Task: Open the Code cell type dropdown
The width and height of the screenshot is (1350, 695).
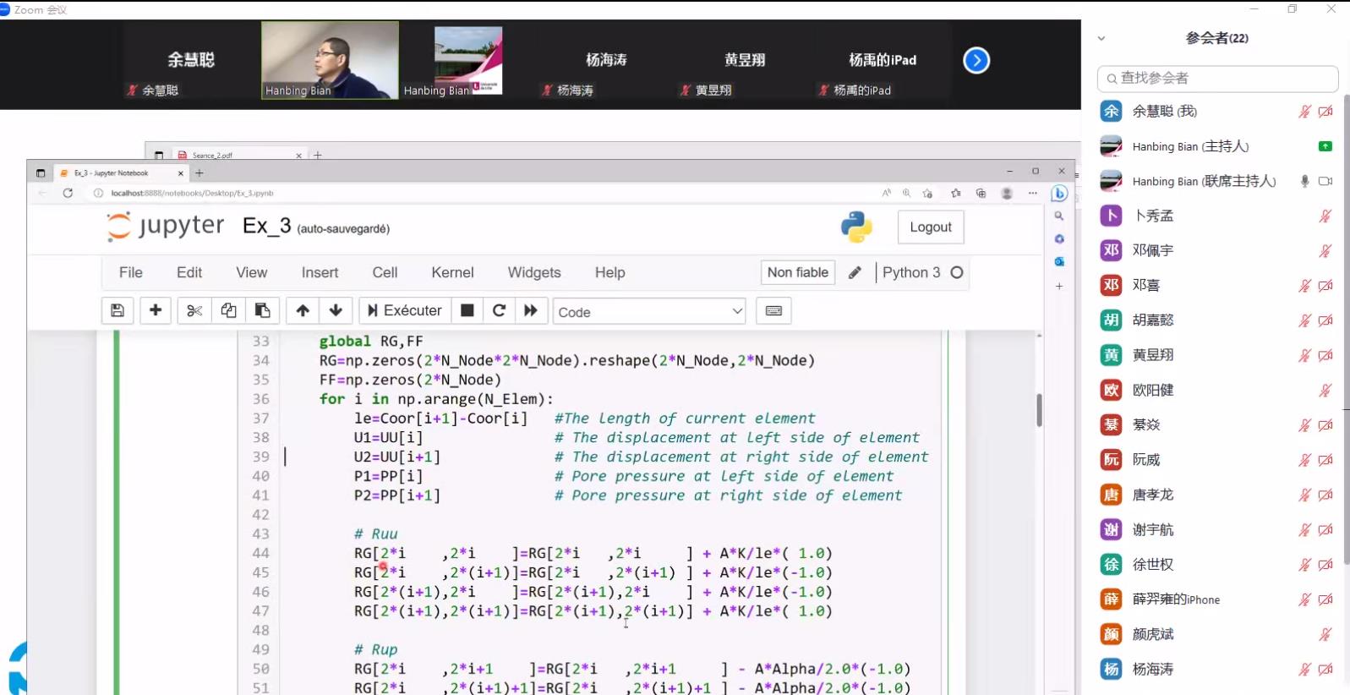Action: tap(648, 312)
